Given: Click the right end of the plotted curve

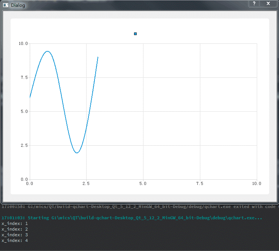Looking at the screenshot, I should (x=98, y=57).
